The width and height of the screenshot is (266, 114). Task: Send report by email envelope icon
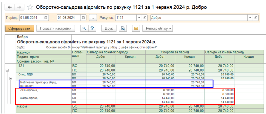click(x=136, y=28)
